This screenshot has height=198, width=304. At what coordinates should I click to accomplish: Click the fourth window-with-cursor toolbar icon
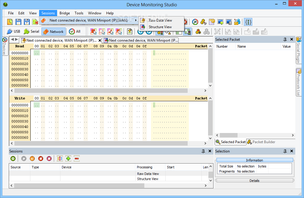[119, 31]
